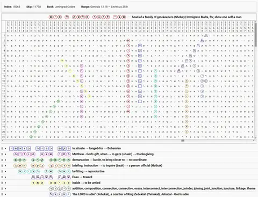
Task: Click 'Esau → toward' text
Action: pyautogui.click(x=82, y=177)
